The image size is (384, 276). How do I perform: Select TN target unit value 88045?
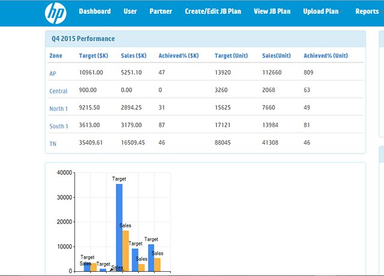[223, 143]
